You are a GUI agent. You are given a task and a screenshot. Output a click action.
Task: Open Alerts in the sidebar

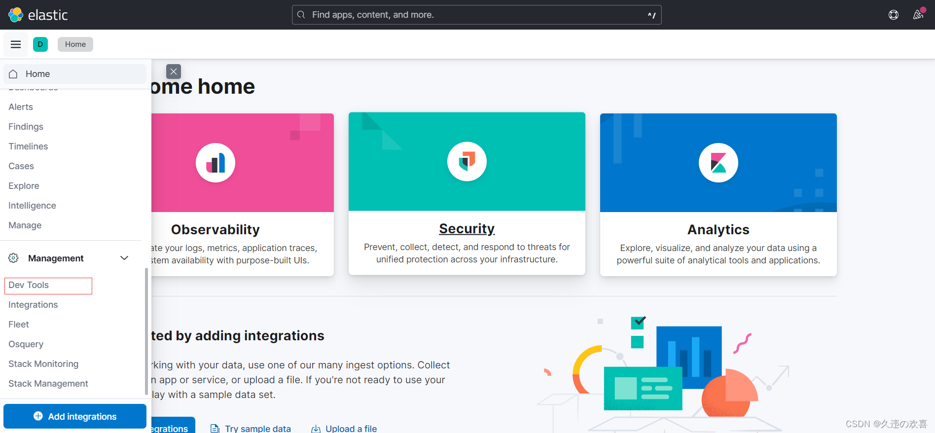pyautogui.click(x=21, y=107)
